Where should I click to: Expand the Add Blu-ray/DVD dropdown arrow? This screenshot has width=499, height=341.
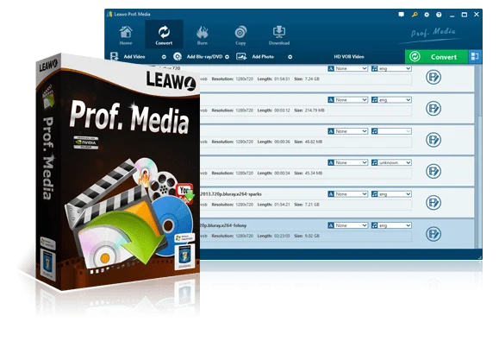tap(228, 57)
